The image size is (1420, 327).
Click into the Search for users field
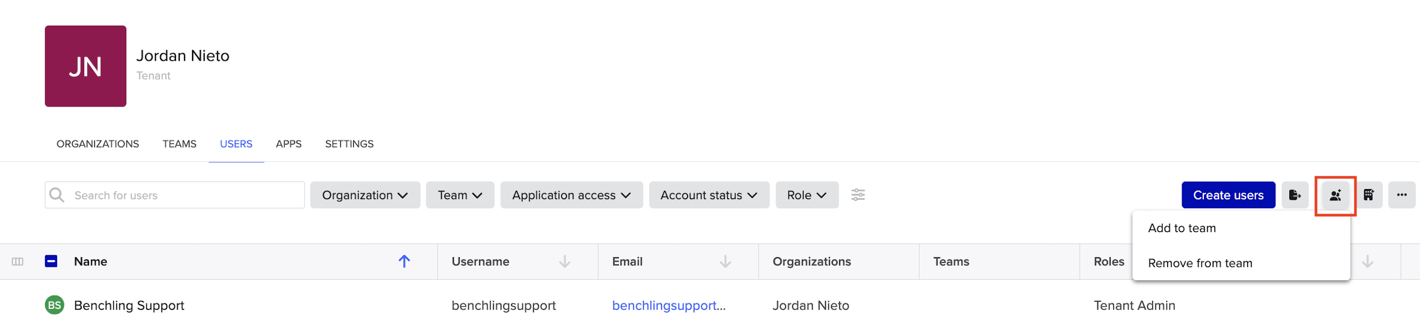pyautogui.click(x=174, y=195)
